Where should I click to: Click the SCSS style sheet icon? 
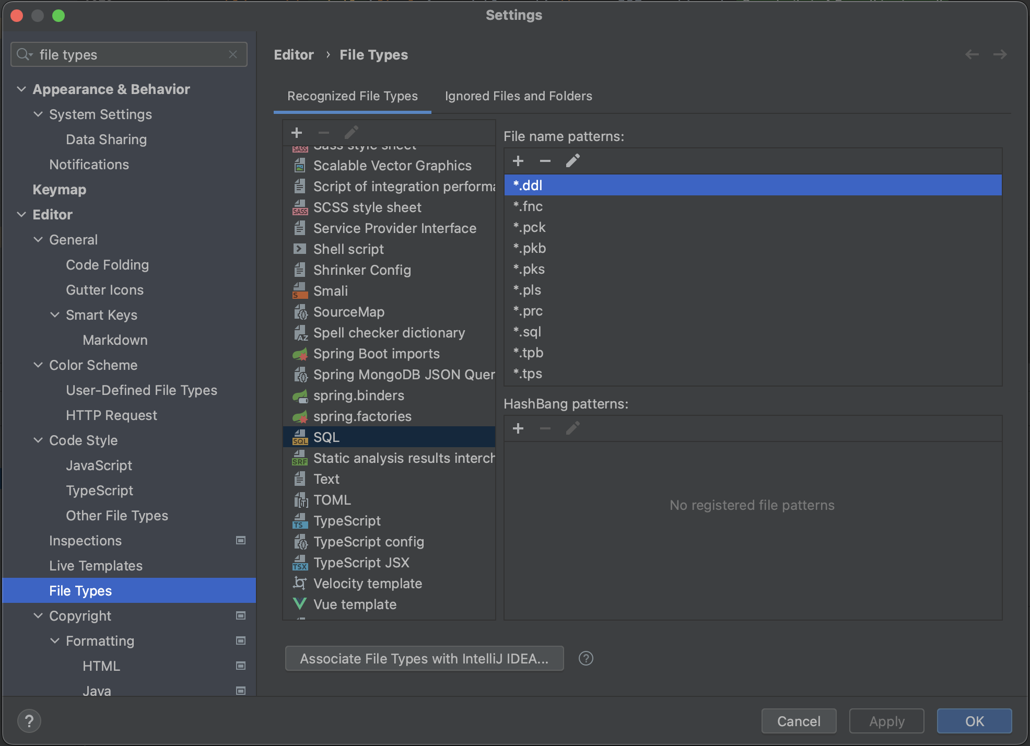click(300, 207)
